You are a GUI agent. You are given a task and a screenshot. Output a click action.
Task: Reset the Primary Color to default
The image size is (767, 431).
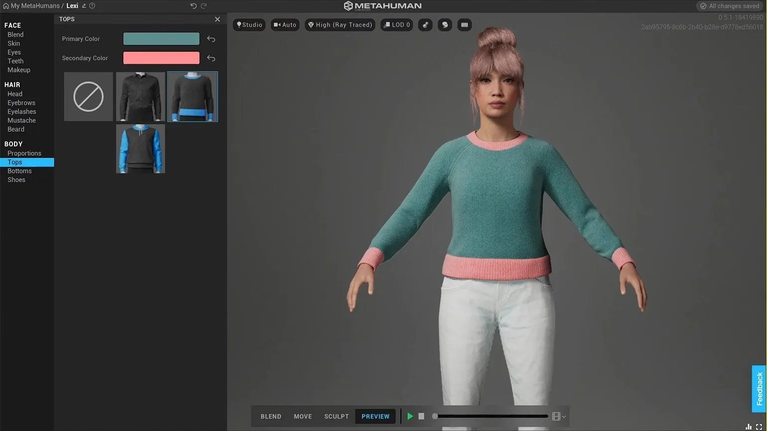pos(211,39)
